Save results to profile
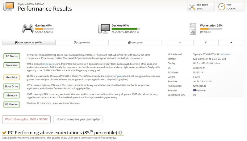Screen dimensions: 247x141 point(29,42)
